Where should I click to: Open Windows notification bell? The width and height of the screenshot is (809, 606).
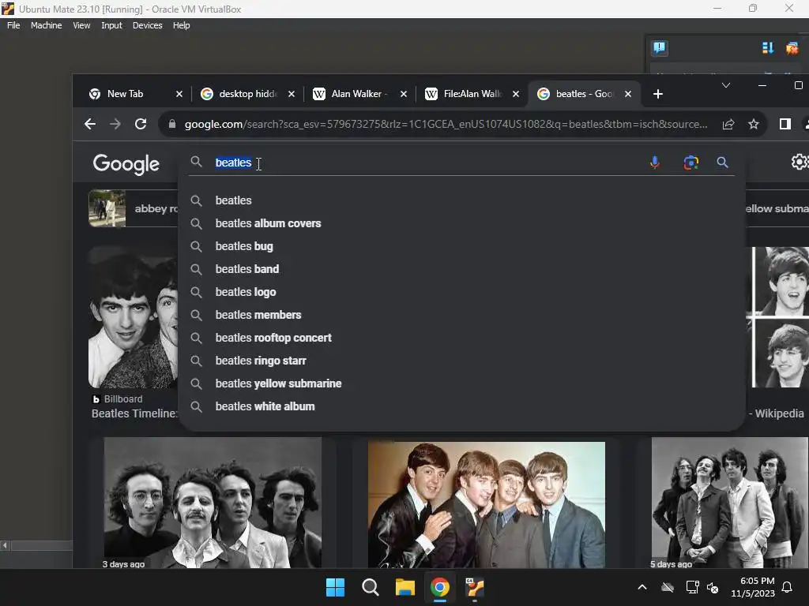pyautogui.click(x=788, y=587)
